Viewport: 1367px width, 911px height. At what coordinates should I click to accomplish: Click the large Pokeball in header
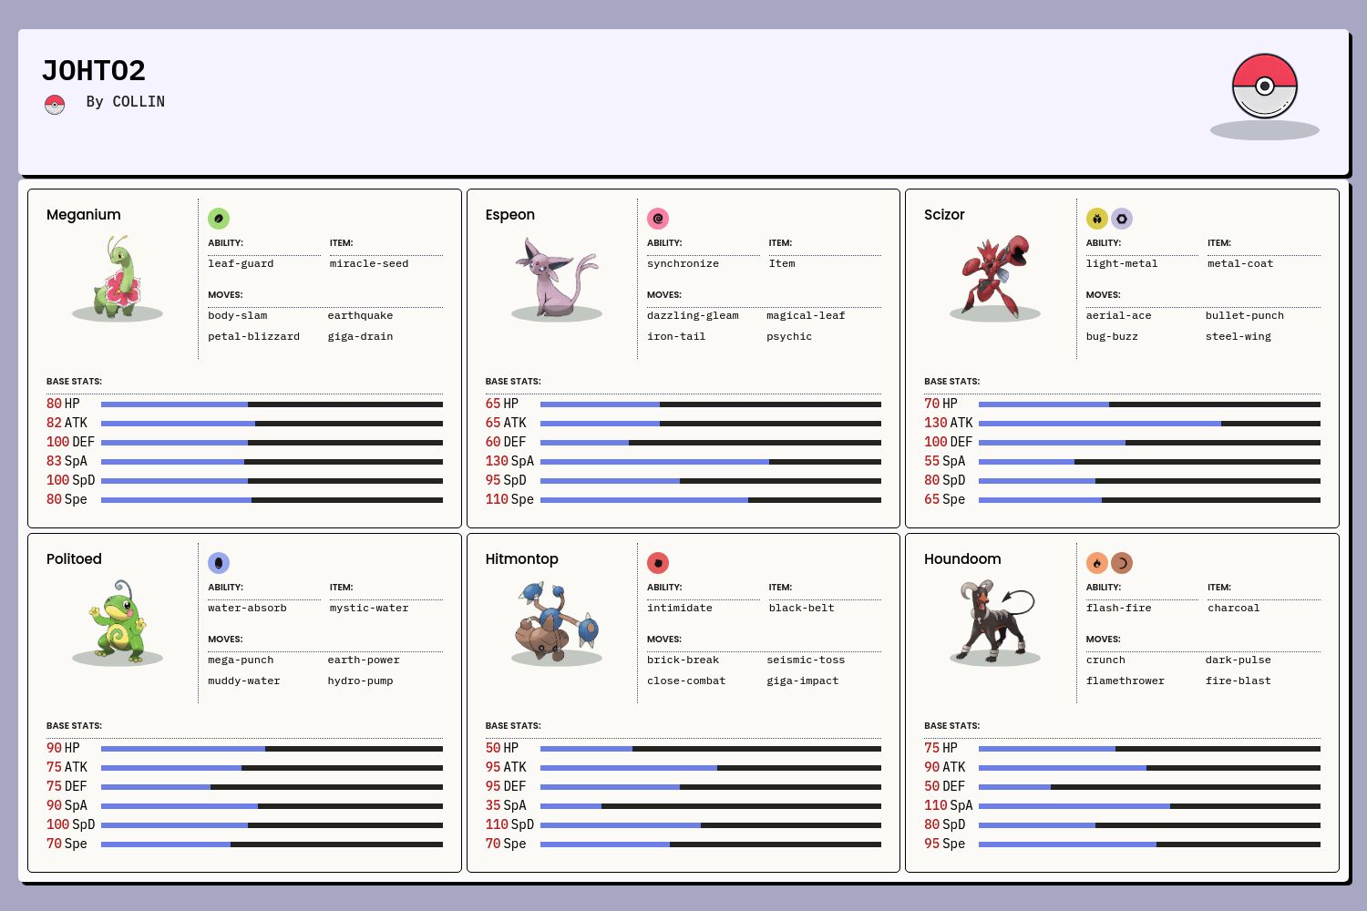1264,86
